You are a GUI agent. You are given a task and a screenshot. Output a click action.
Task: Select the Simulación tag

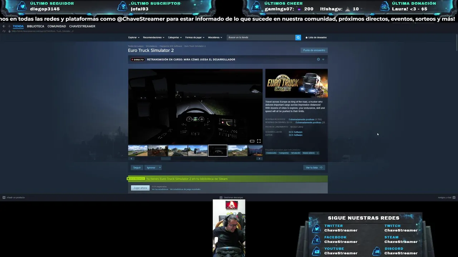(296, 153)
